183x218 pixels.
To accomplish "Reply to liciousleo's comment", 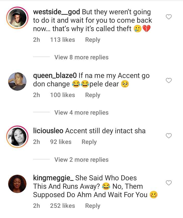I will [89, 142].
